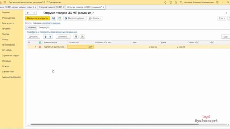Viewport: 230px width, 129px height.
Task: Click the Ставка НДС column header
Action: [x=193, y=42]
